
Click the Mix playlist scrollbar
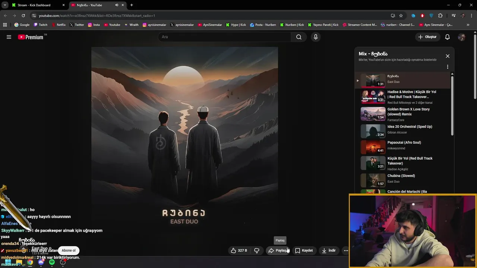(x=452, y=105)
